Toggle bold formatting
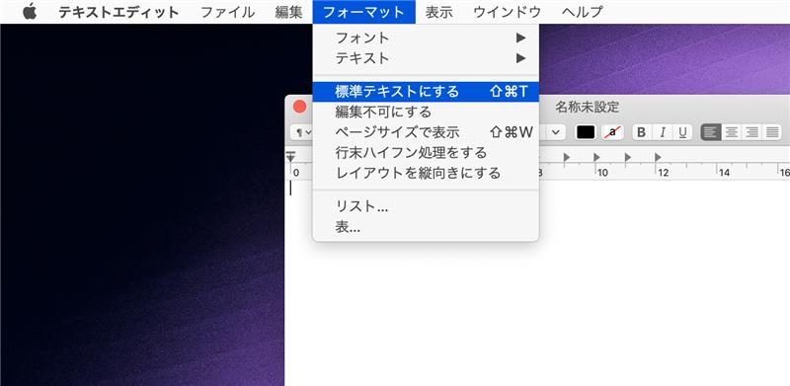790x386 pixels. [641, 132]
